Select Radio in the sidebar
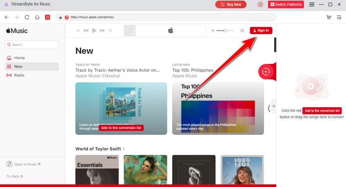The image size is (346, 187). (x=19, y=75)
